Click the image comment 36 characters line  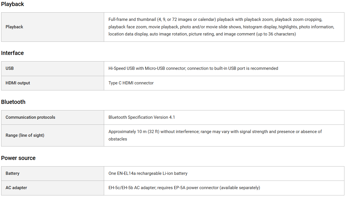[202, 34]
